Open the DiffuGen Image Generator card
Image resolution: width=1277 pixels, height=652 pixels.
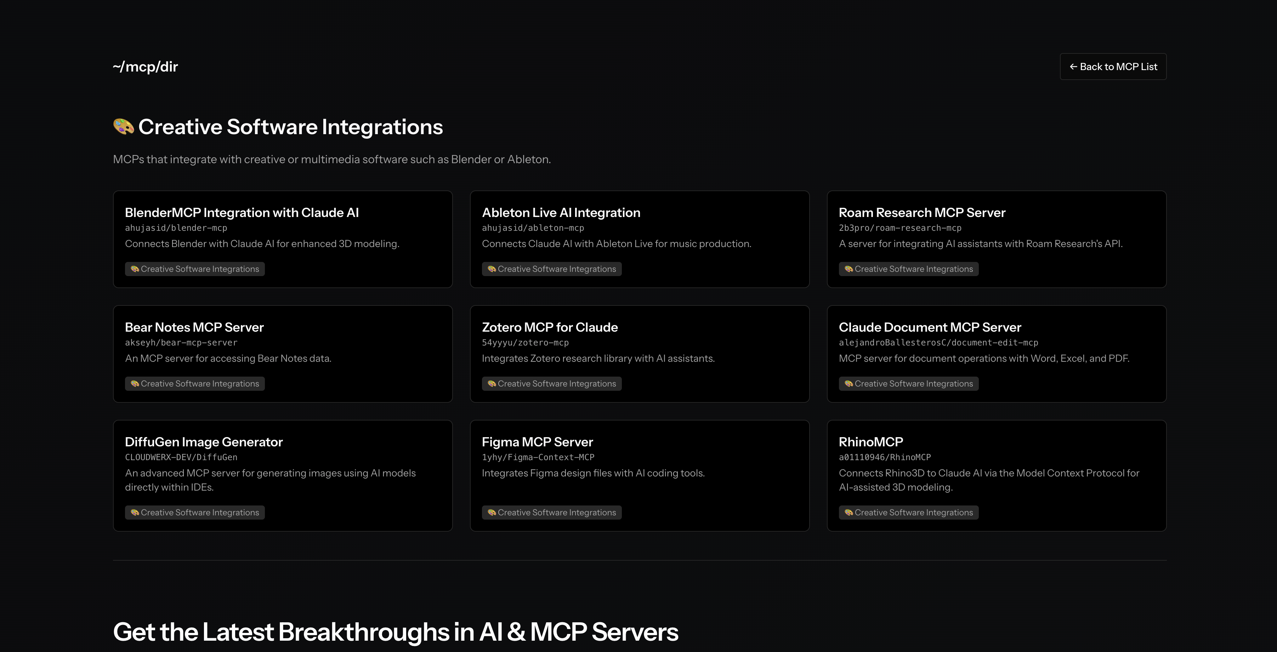click(x=204, y=442)
